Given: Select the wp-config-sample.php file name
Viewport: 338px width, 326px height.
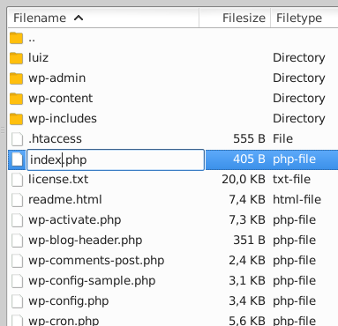Looking at the screenshot, I should point(92,281).
